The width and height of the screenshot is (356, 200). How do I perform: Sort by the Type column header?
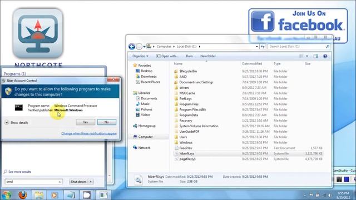[277, 64]
